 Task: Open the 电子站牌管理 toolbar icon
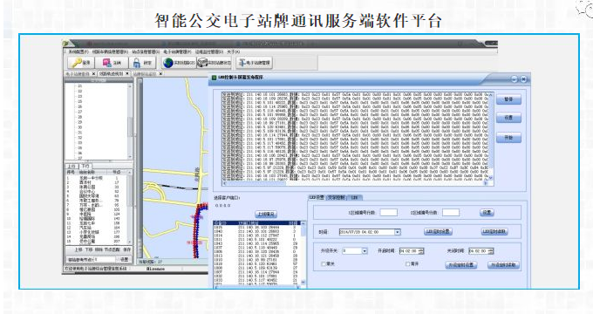coord(242,63)
